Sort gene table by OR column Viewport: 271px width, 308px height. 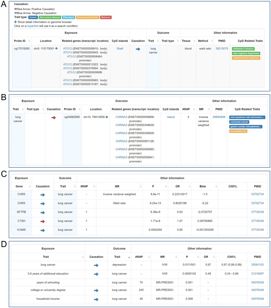189,186
